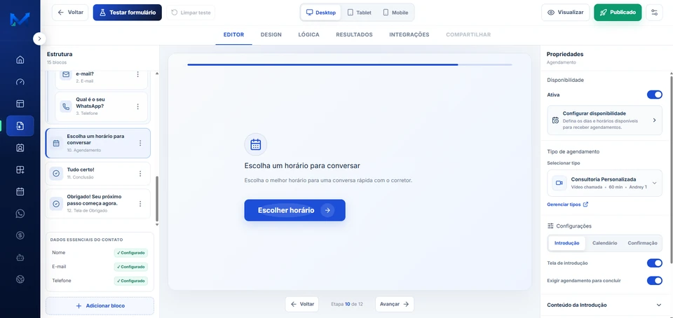
Task: Open the form settings sliders icon
Action: [654, 13]
